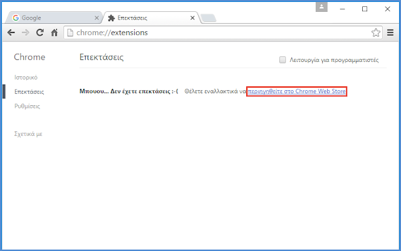Click the address bar showing chrome://extensions
The width and height of the screenshot is (401, 251).
point(222,33)
